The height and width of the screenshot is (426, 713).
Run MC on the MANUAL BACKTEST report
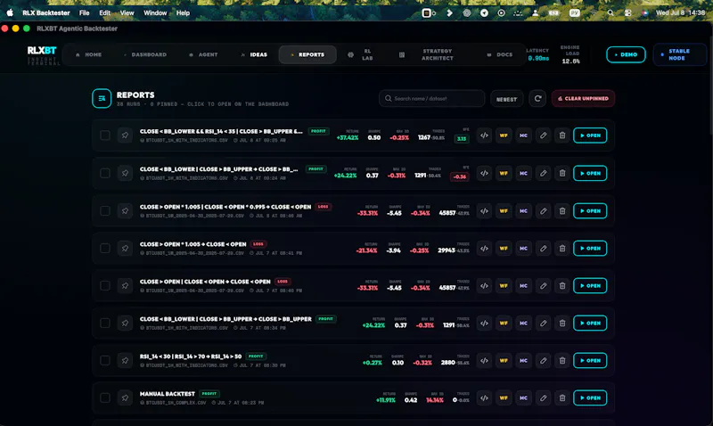(x=523, y=397)
